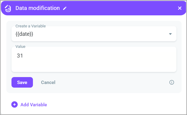Click the purple header bar
The width and height of the screenshot is (187, 115).
coord(119,8)
